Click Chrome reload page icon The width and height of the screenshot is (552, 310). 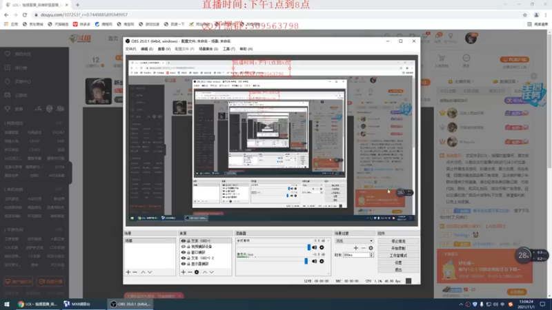click(x=25, y=14)
